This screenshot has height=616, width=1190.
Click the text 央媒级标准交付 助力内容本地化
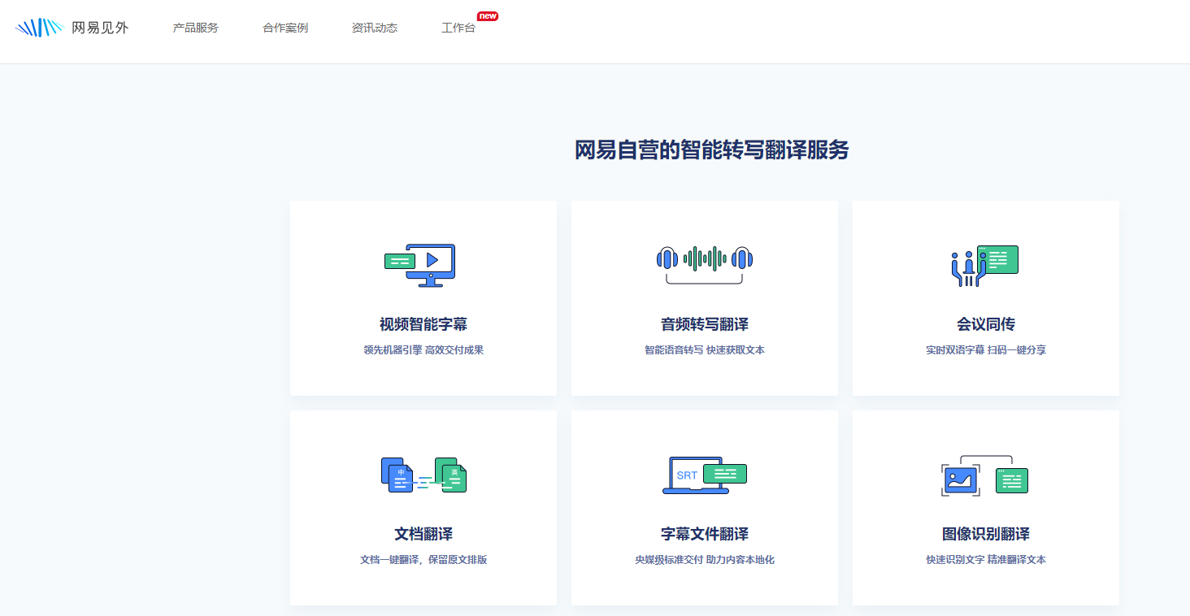(705, 560)
